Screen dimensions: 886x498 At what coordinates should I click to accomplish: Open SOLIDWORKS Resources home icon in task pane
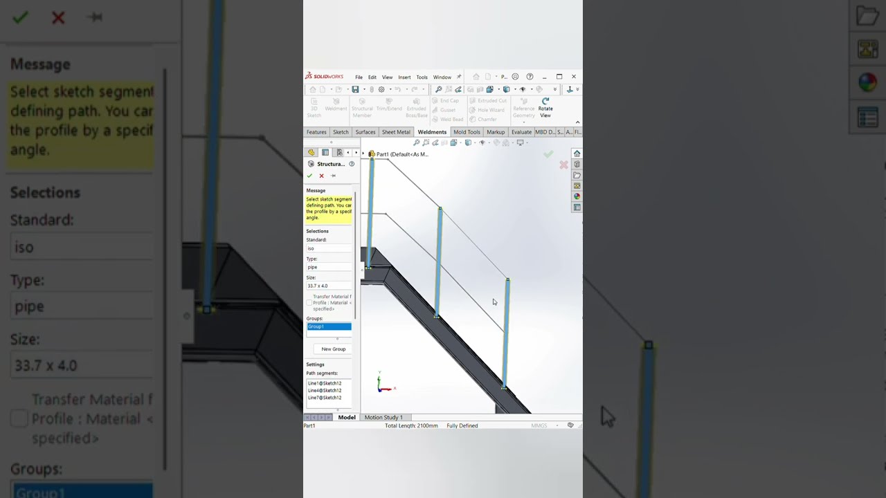(x=577, y=154)
